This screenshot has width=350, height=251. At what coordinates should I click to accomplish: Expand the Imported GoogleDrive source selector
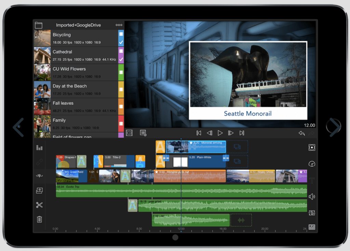[x=78, y=25]
